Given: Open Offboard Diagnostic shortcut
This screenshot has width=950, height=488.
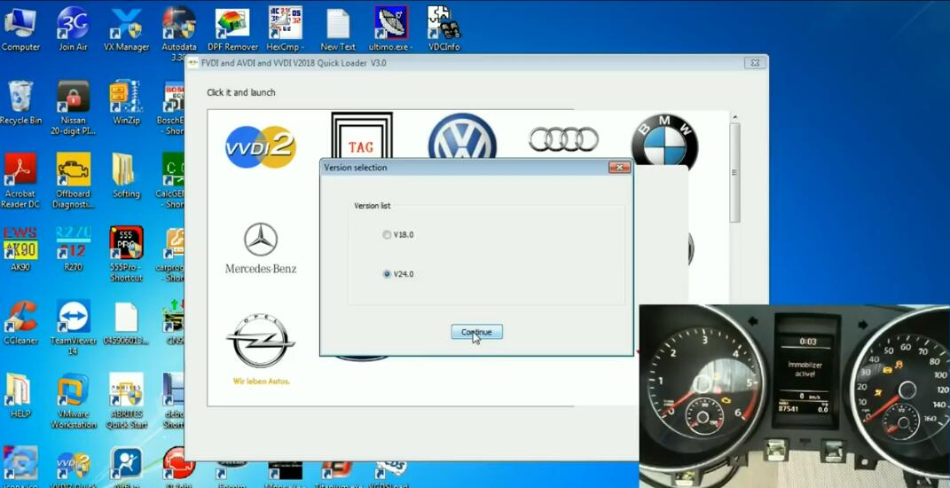Looking at the screenshot, I should (x=74, y=180).
